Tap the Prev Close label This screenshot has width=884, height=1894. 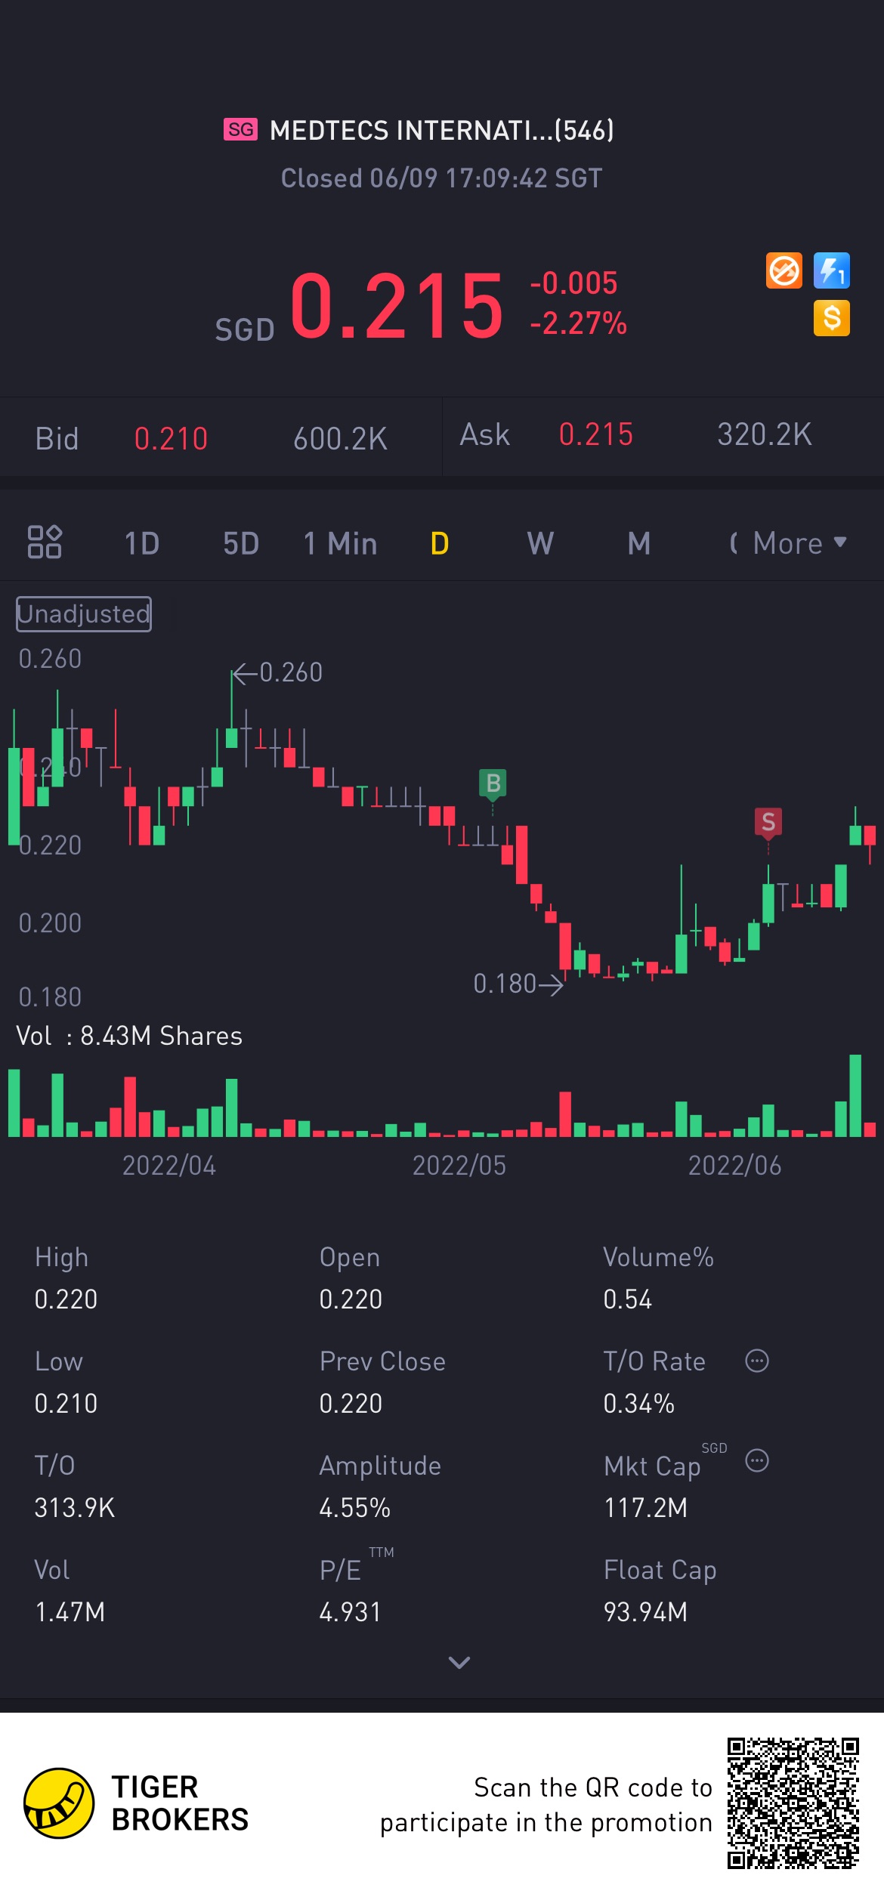tap(382, 1361)
